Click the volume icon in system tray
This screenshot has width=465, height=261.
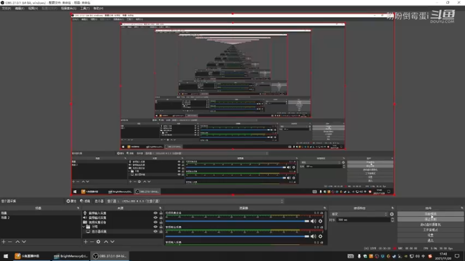click(x=417, y=256)
